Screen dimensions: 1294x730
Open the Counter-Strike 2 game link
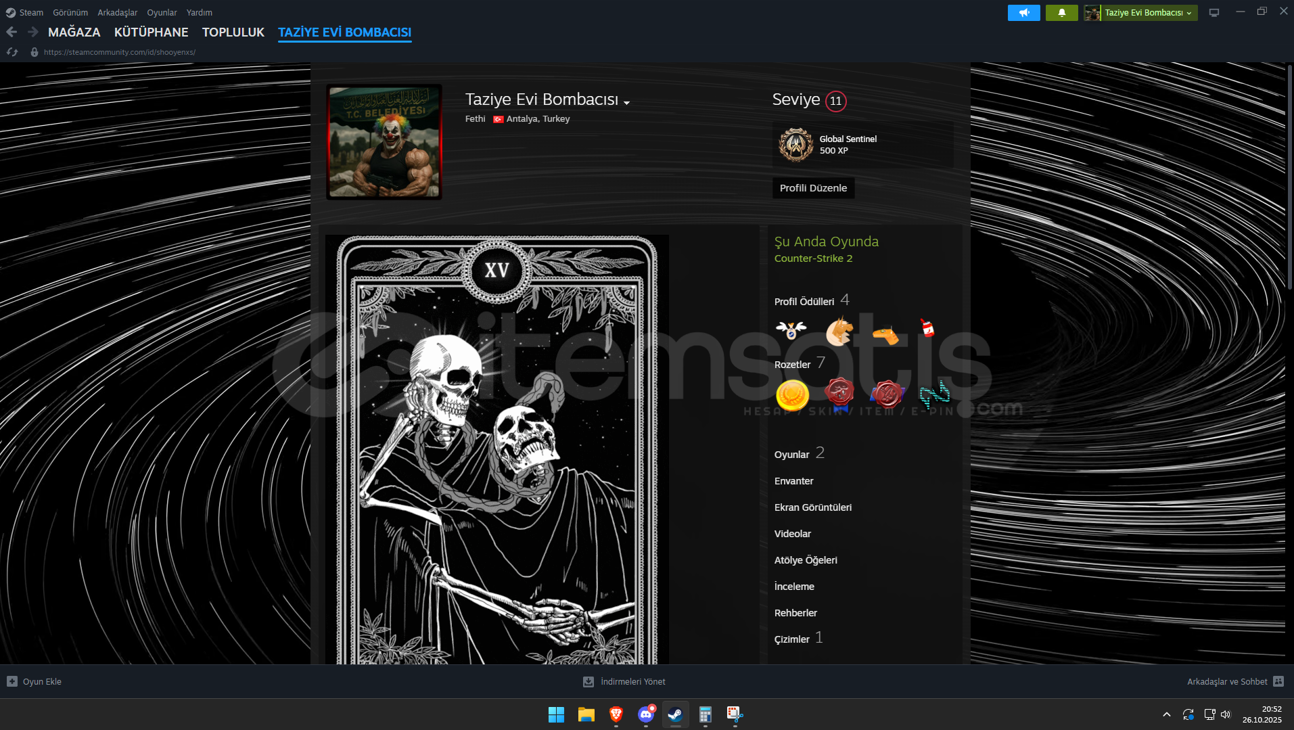pyautogui.click(x=813, y=258)
